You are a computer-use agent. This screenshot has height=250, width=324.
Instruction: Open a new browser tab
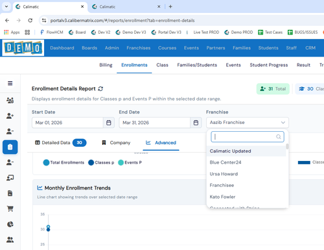point(170,6)
